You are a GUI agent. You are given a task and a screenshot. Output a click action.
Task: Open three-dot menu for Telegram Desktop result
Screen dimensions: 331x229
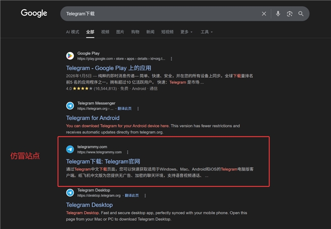tap(138, 195)
